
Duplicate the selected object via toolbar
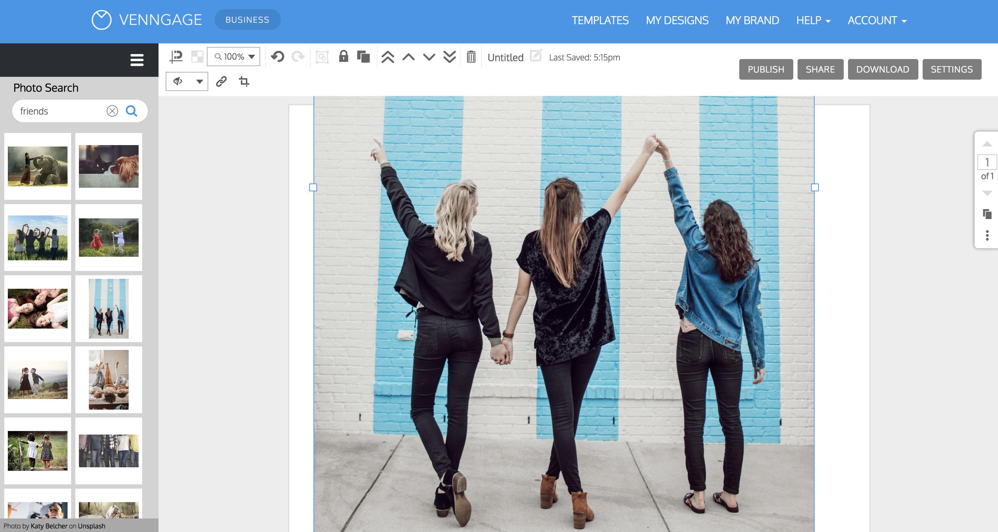(x=363, y=57)
